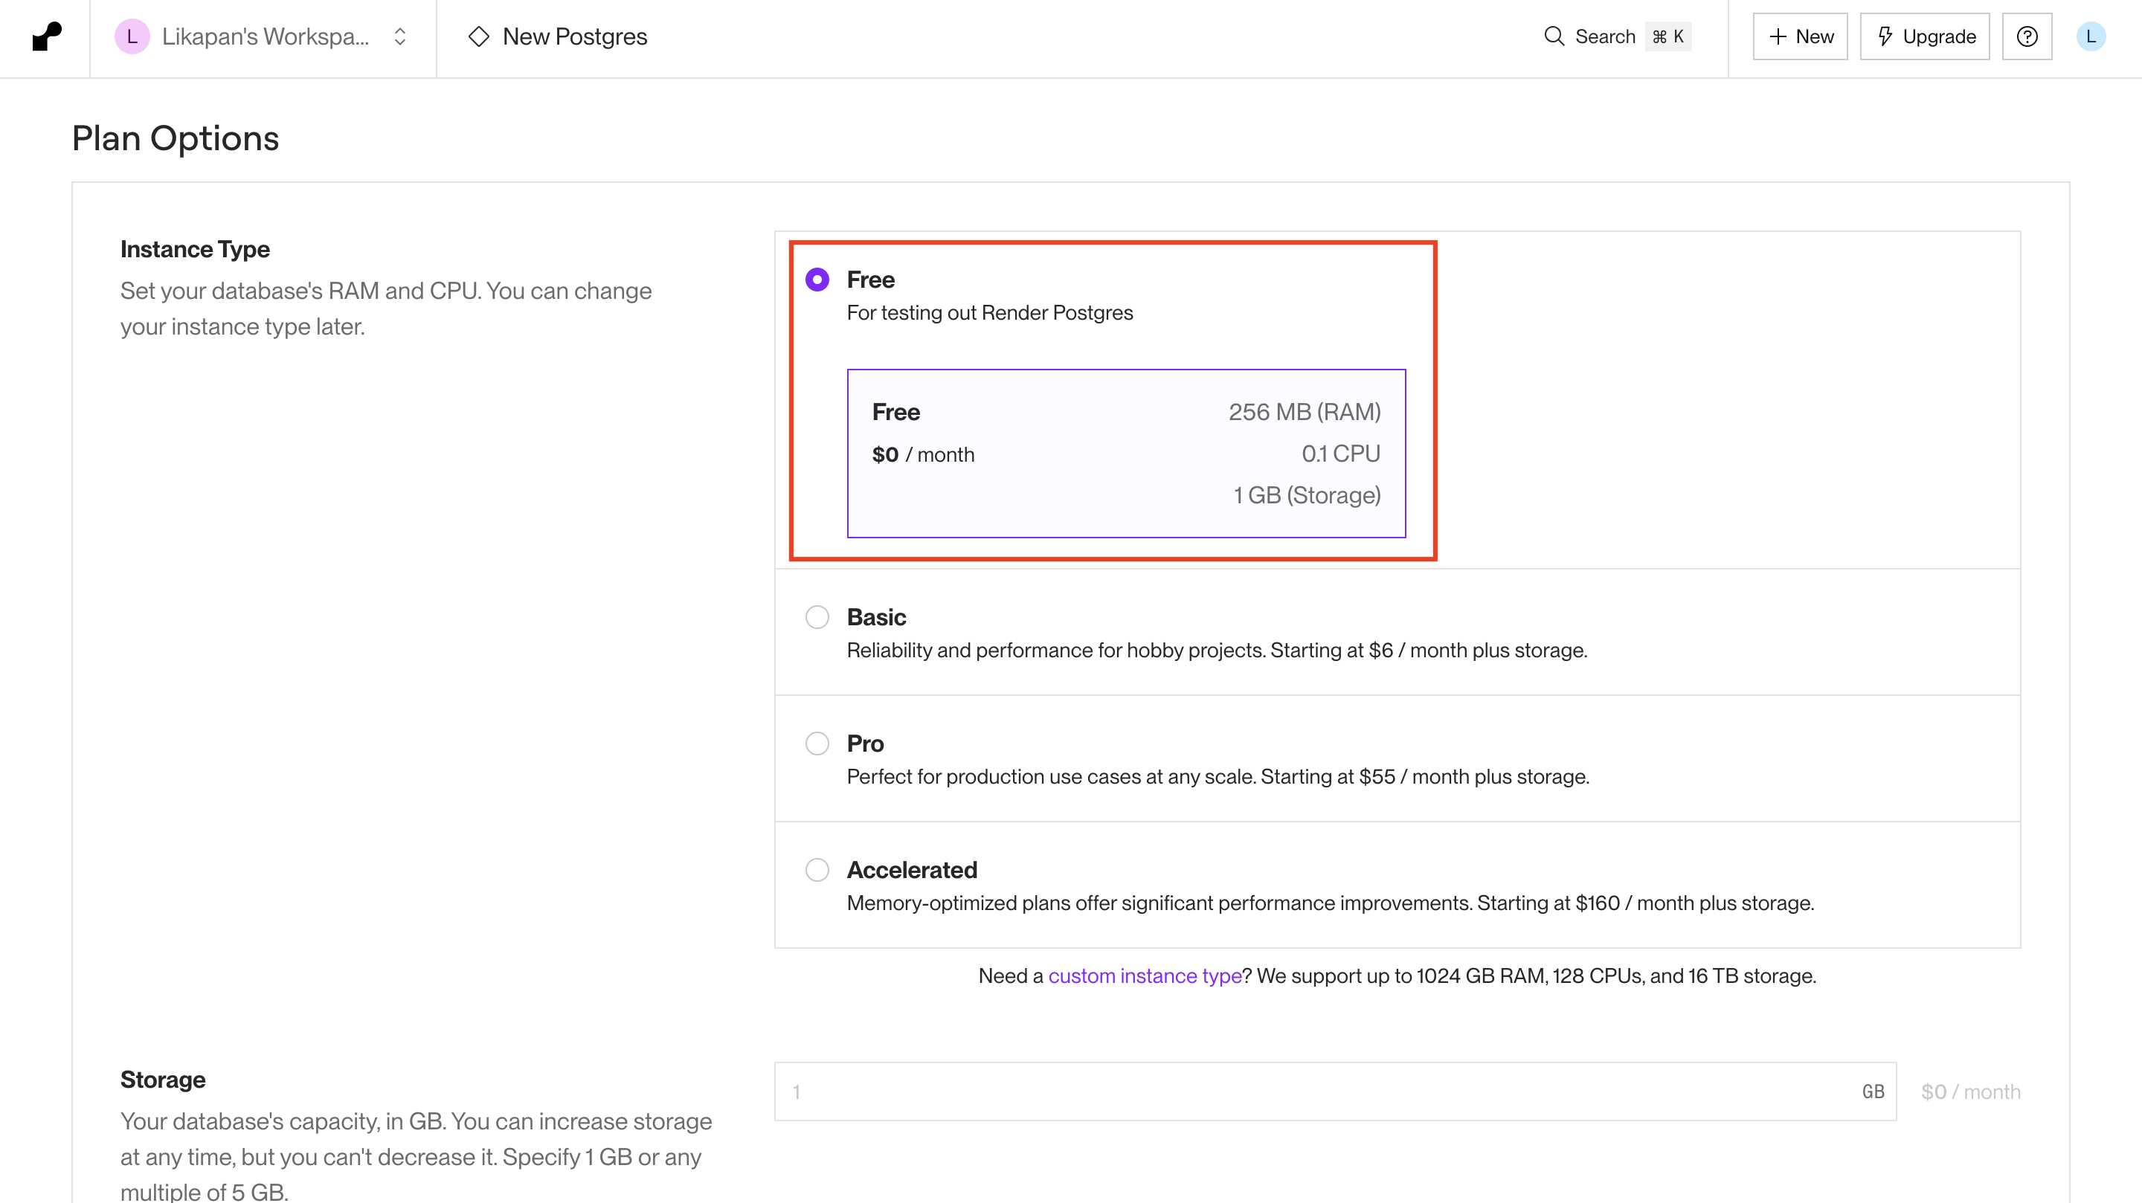Click the workspace avatar letter L

[132, 36]
